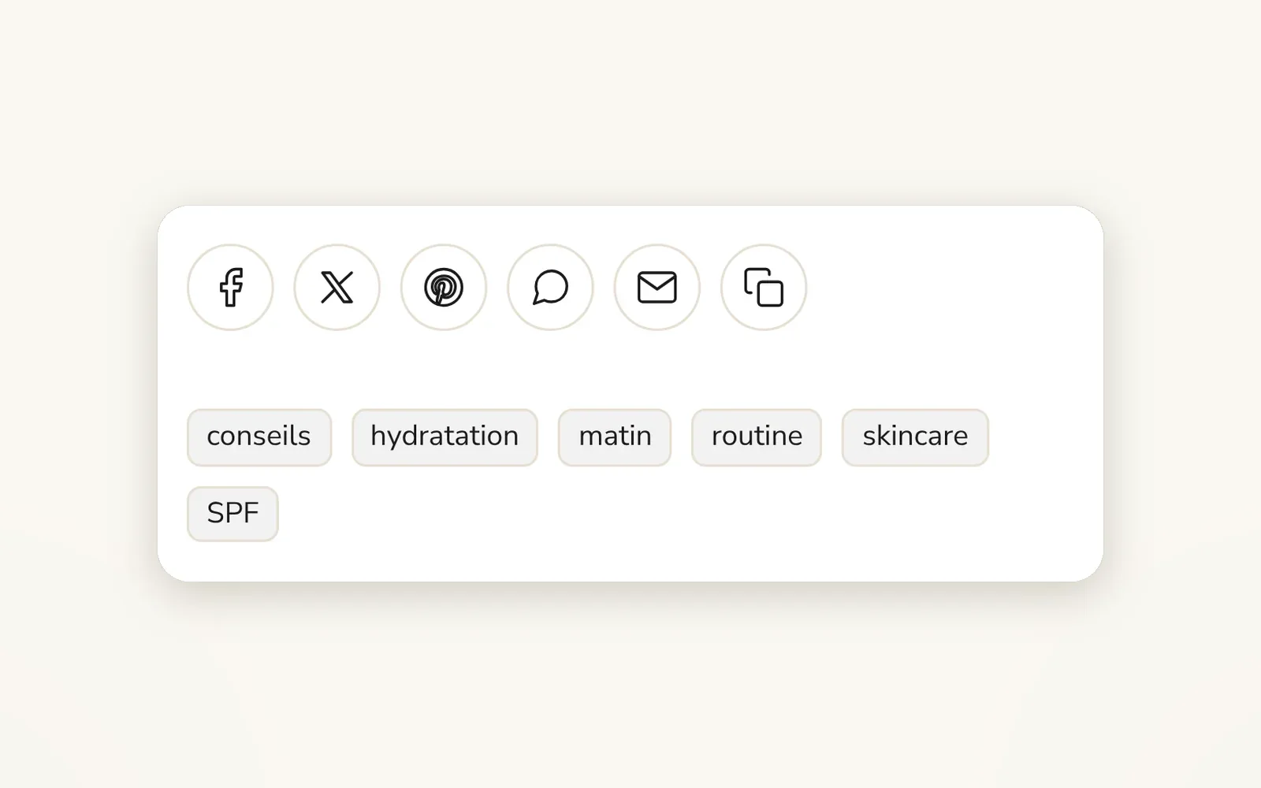
Task: Send by email using envelope icon
Action: click(x=657, y=287)
